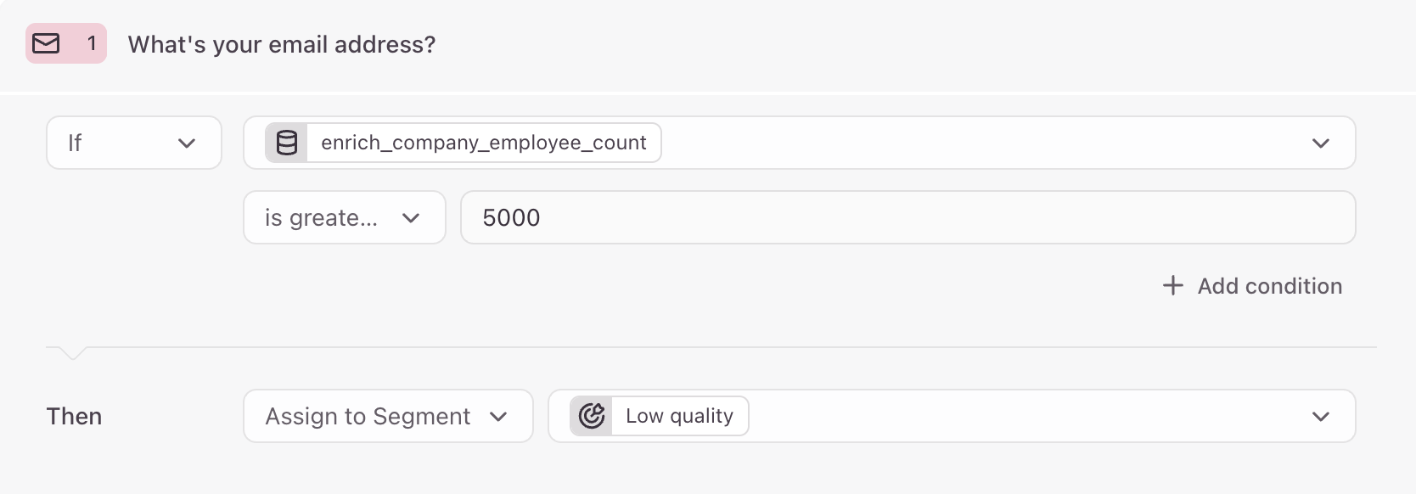1416x494 pixels.
Task: Open the If condition type dropdown
Action: coord(134,143)
